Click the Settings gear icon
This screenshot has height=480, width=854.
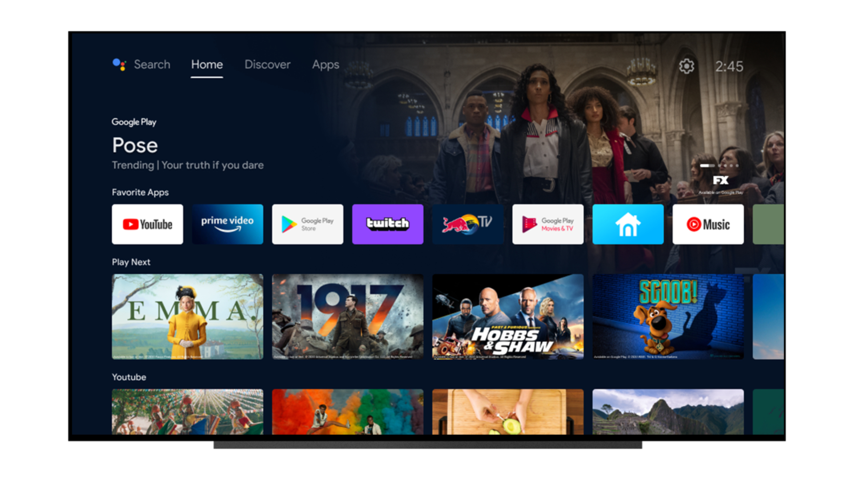click(x=687, y=65)
